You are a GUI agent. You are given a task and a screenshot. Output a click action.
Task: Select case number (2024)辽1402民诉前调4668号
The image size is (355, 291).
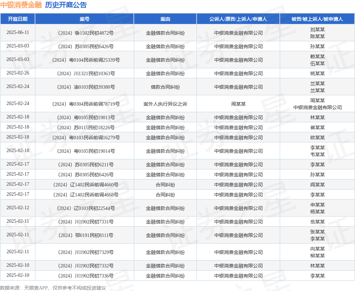85,195
